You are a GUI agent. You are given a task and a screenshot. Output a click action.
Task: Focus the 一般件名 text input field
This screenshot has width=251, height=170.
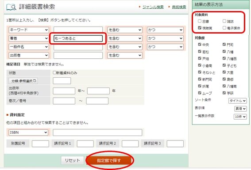pyautogui.click(x=78, y=47)
